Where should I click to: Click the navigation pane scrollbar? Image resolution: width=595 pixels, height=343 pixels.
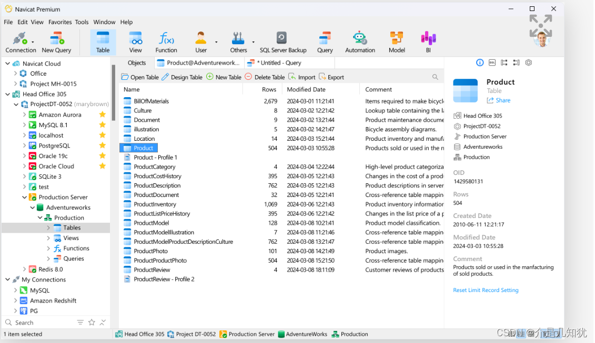click(113, 93)
